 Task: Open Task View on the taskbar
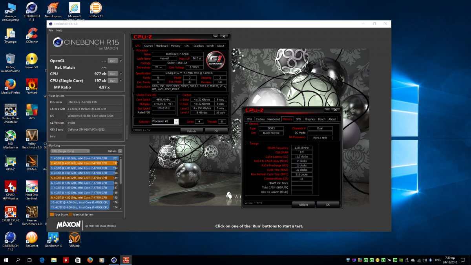(x=29, y=260)
